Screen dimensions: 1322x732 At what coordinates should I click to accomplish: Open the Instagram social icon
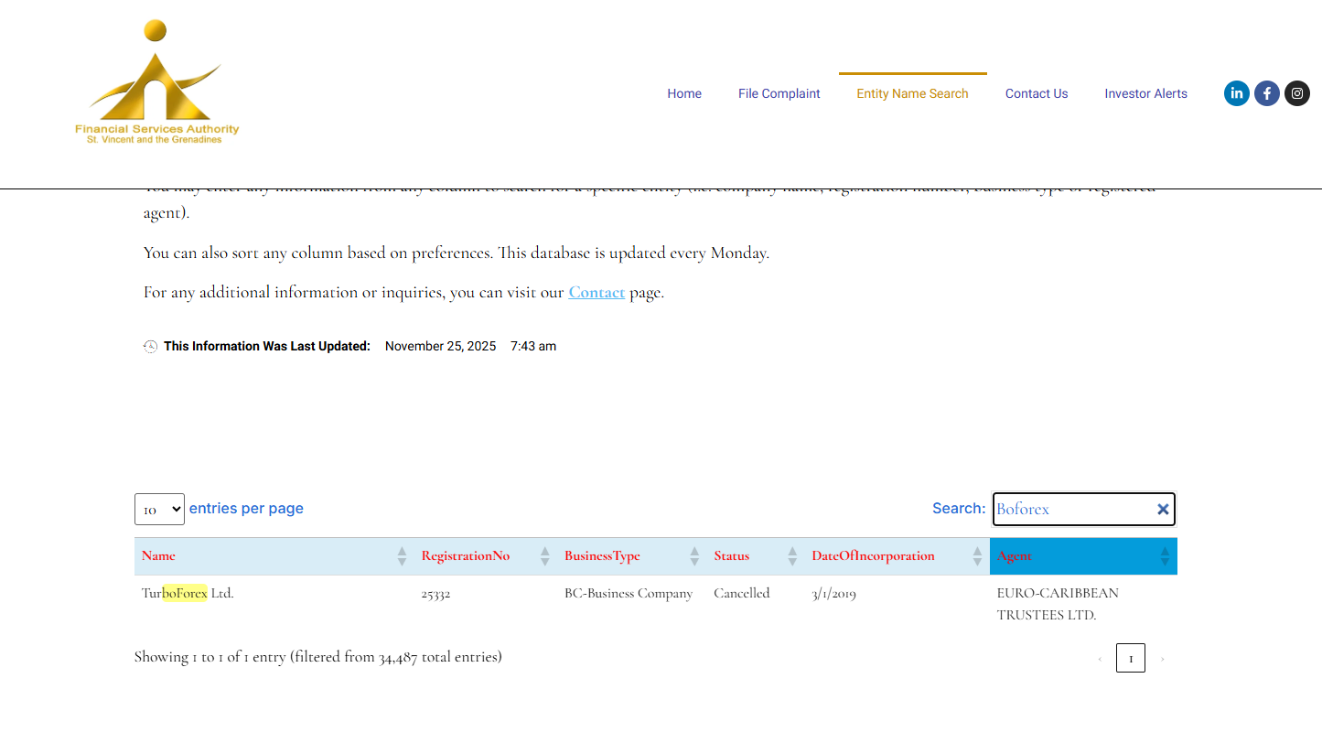pos(1296,93)
